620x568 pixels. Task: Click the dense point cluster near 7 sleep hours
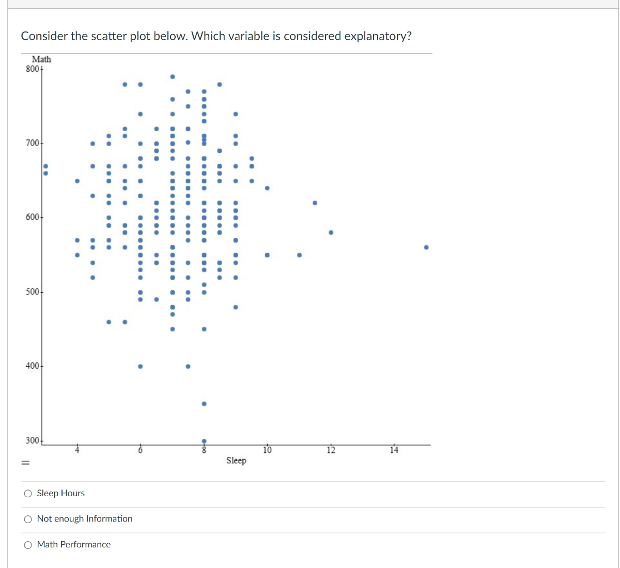pyautogui.click(x=172, y=232)
